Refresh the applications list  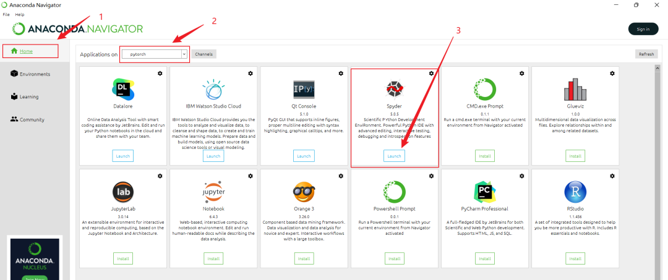pos(646,54)
